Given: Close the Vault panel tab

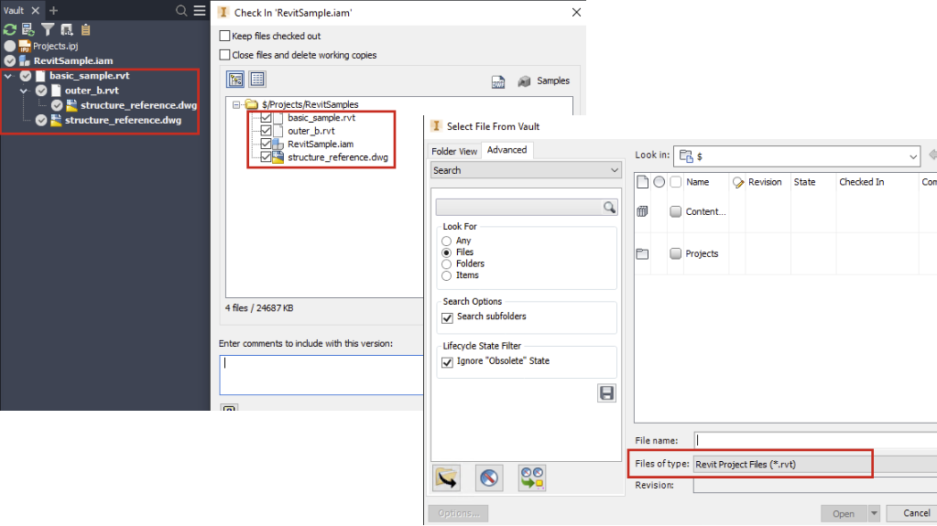Looking at the screenshot, I should (35, 11).
